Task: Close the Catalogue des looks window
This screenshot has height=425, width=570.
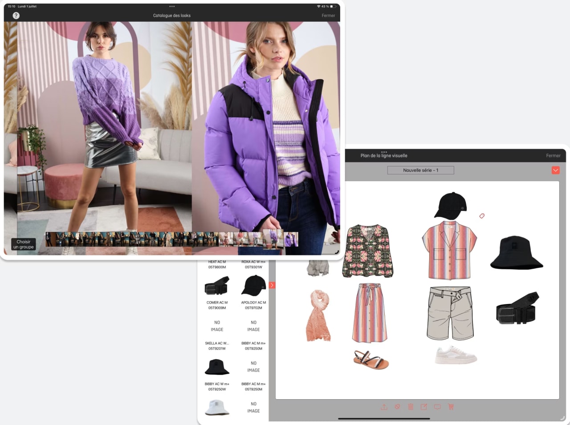Action: click(328, 16)
